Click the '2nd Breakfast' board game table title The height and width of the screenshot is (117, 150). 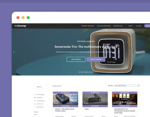(125, 111)
